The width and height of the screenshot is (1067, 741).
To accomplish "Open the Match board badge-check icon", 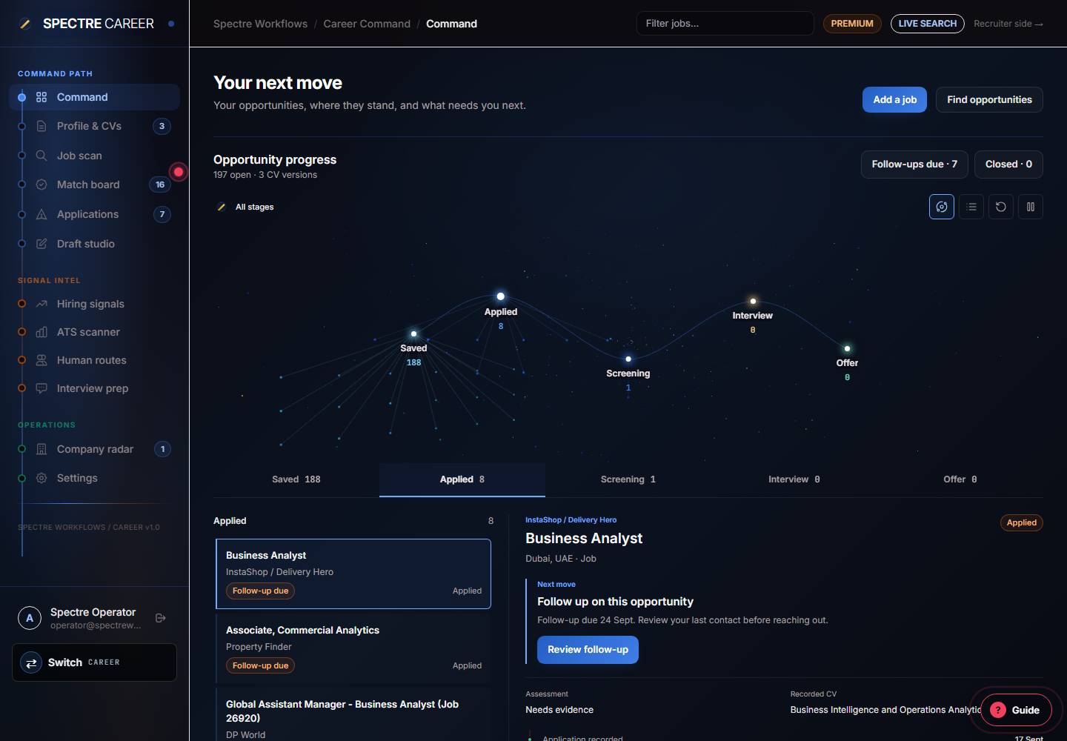I will pyautogui.click(x=41, y=185).
